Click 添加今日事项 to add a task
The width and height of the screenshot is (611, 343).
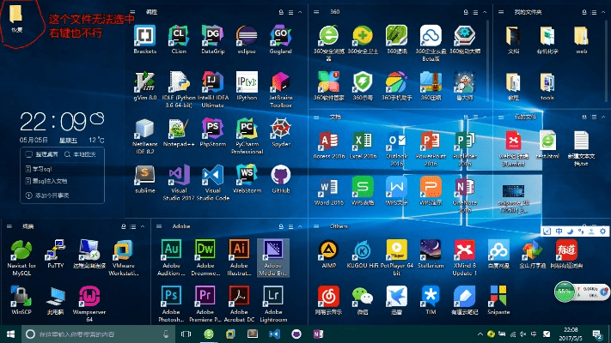point(52,196)
